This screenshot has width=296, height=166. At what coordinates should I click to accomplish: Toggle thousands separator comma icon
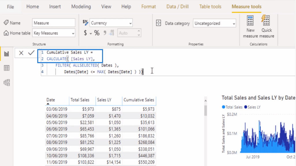[x=105, y=33]
